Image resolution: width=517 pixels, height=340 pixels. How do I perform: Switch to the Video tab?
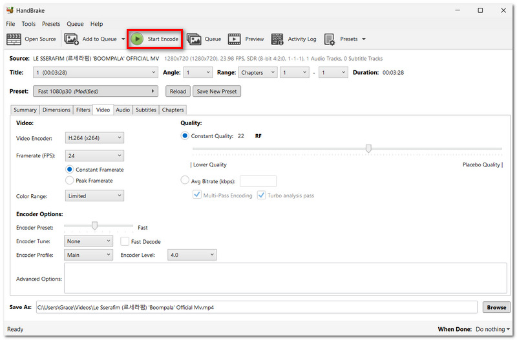(x=103, y=110)
